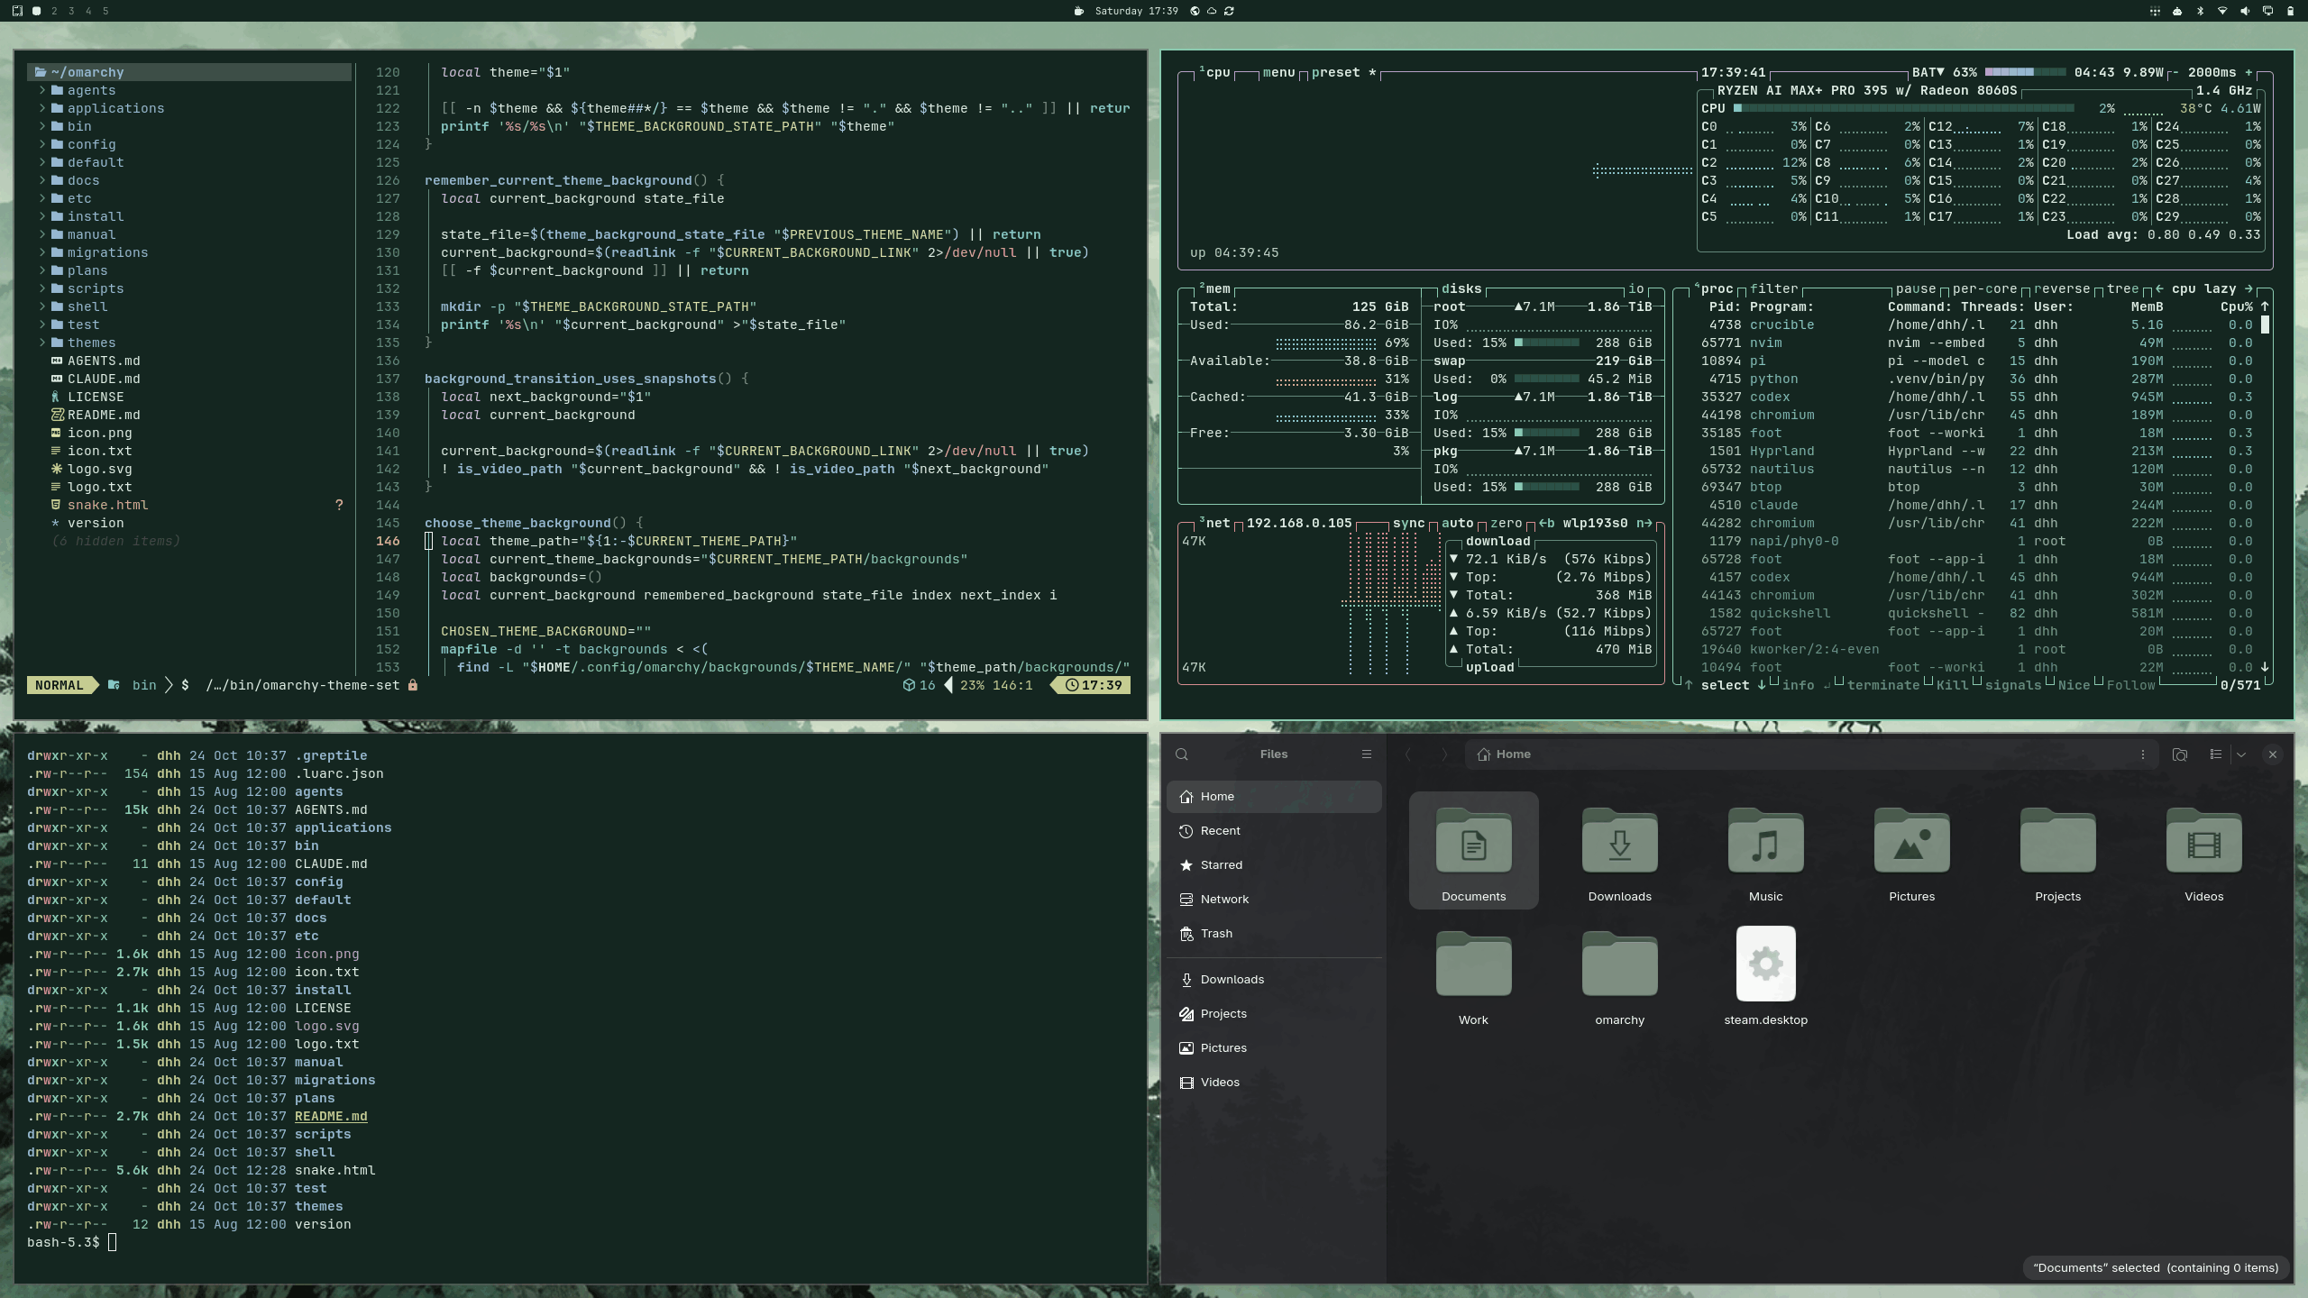Open snake.html in the nvim file tree
Screen dimensions: 2308x1298
[x=100, y=505]
